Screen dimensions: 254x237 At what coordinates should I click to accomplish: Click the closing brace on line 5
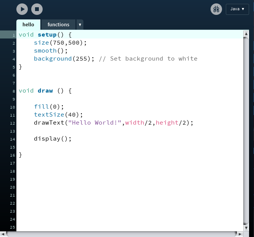tap(21, 67)
